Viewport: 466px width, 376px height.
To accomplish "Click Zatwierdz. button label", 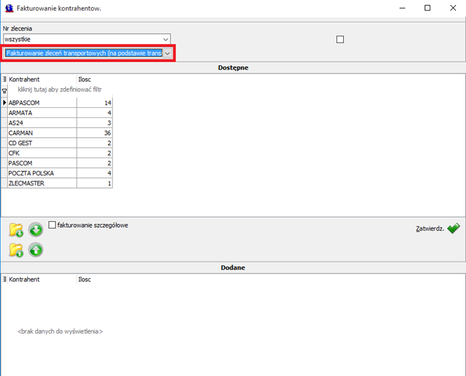I will click(430, 228).
